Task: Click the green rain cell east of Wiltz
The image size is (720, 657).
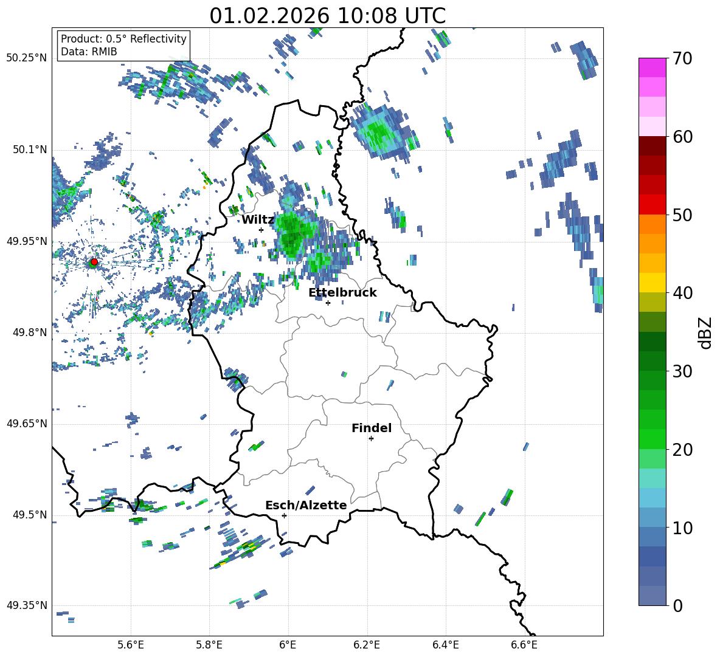Action: click(x=291, y=234)
